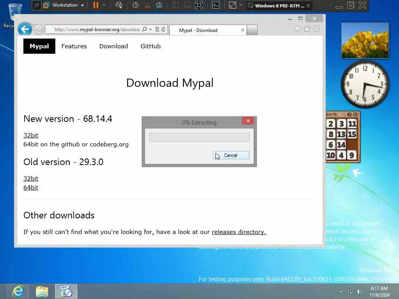Open Internet Explorer from the taskbar
Screen dimensions: 399x299
pos(18,291)
